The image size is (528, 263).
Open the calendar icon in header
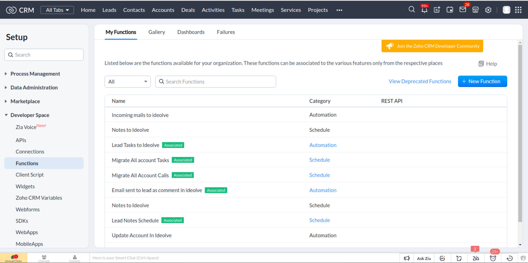pyautogui.click(x=450, y=10)
